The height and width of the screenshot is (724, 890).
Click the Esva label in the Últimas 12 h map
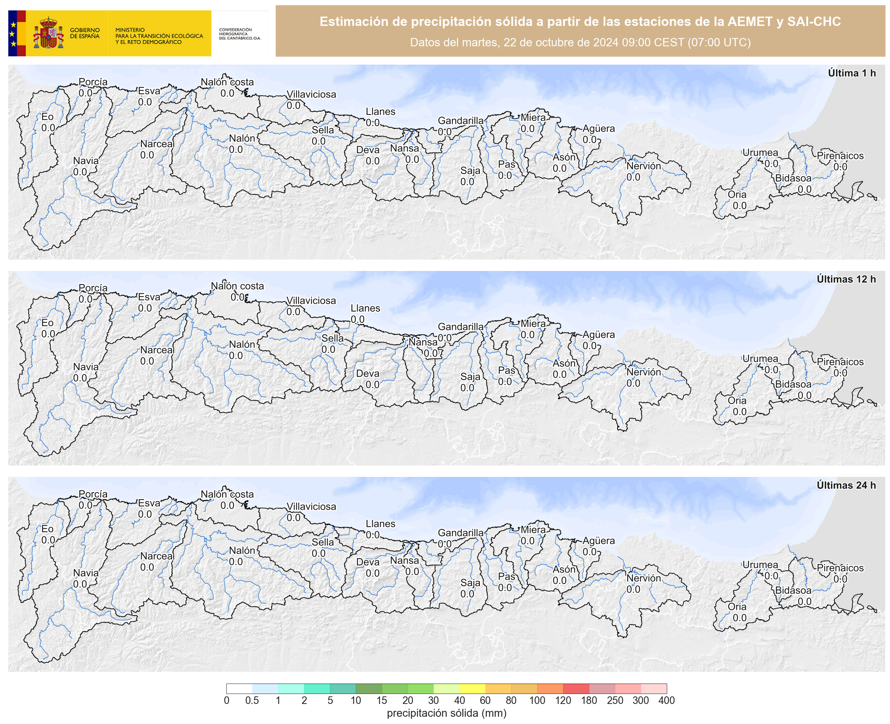click(x=149, y=297)
